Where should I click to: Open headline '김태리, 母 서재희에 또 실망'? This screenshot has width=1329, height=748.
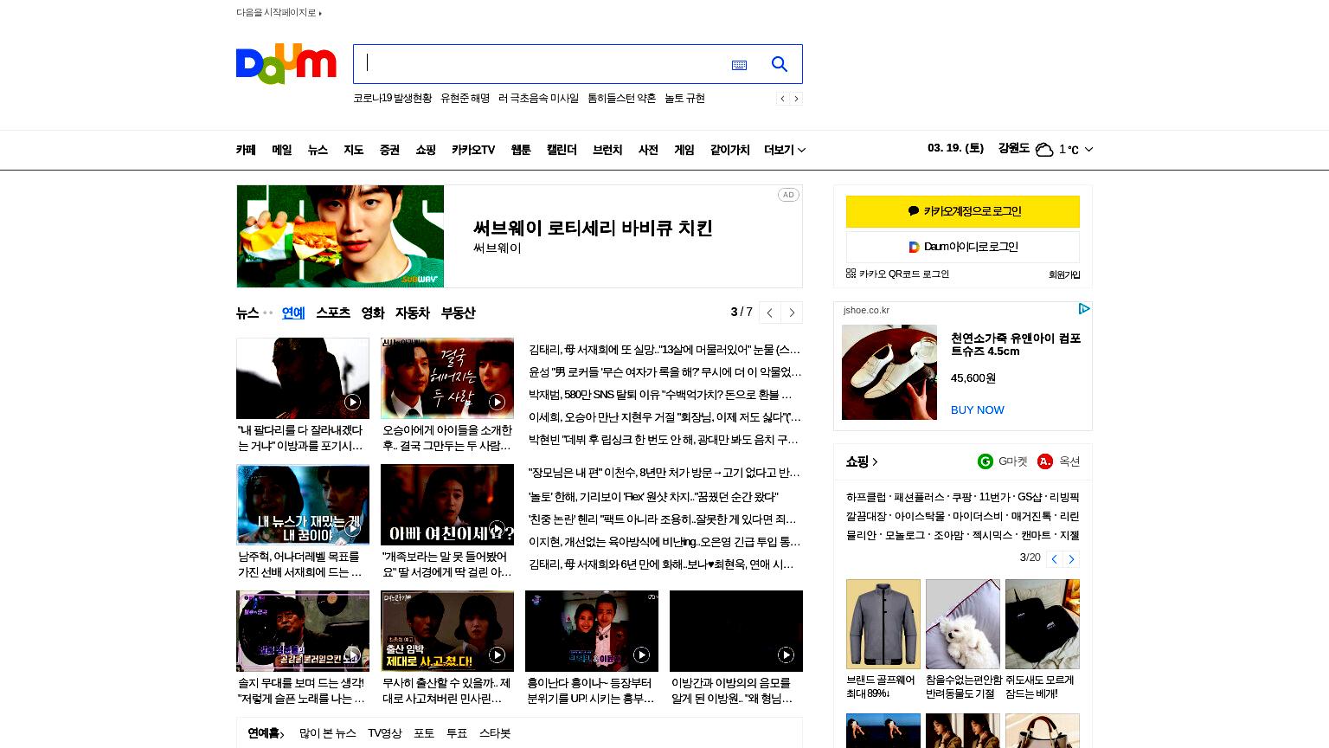pos(664,350)
